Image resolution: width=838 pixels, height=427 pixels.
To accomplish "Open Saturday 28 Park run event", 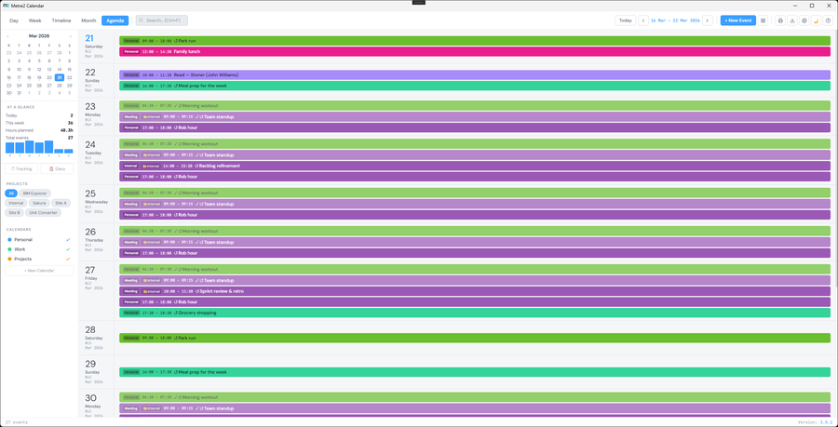I will [475, 338].
